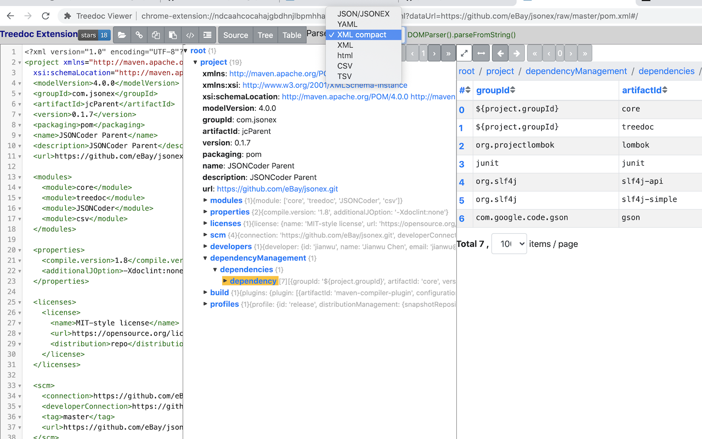Click the page 0 number box

[x=560, y=53]
